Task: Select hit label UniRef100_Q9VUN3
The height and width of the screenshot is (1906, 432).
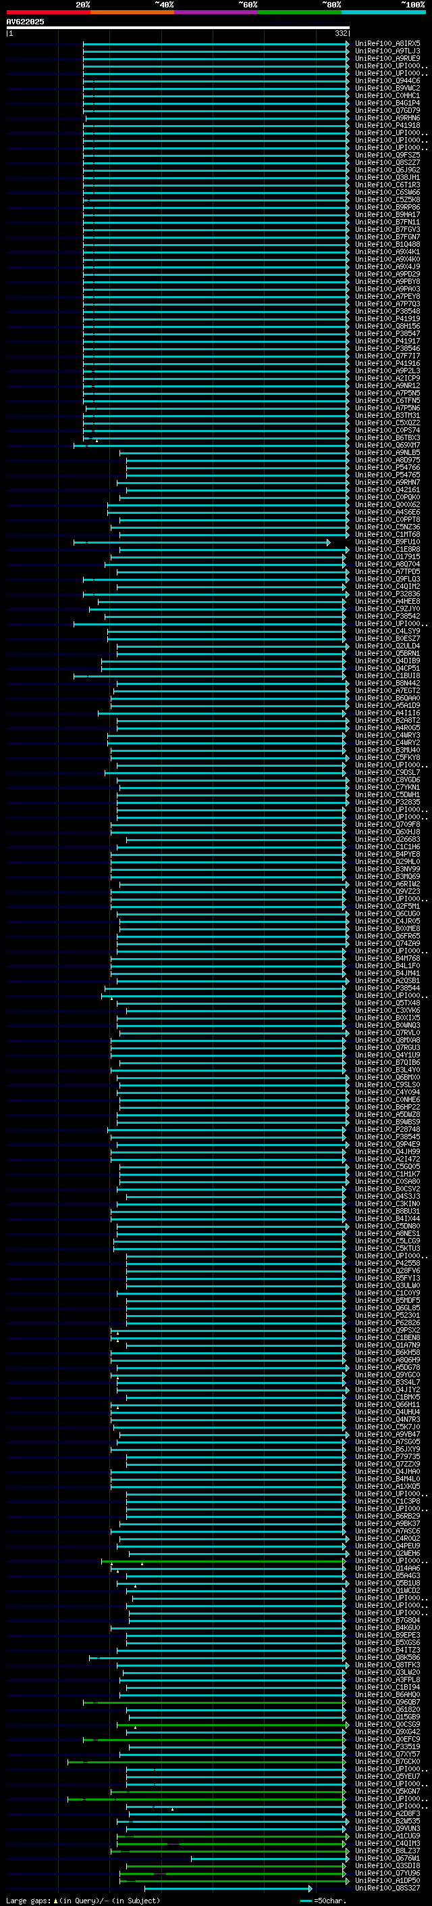Action: coord(387,1829)
